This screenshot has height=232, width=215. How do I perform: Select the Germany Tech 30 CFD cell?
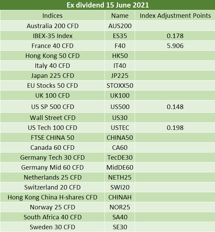point(52,157)
